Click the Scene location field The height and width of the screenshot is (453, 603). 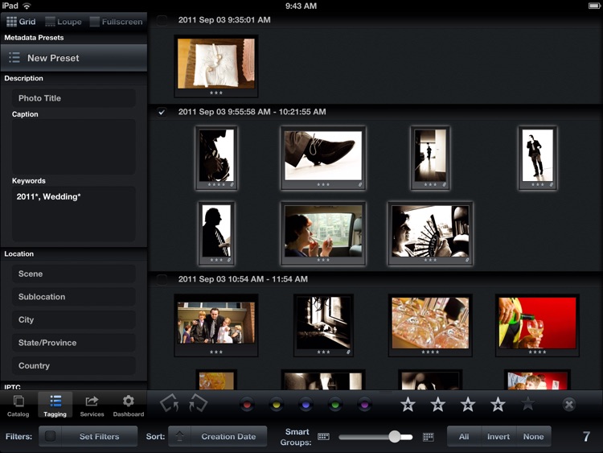(74, 274)
